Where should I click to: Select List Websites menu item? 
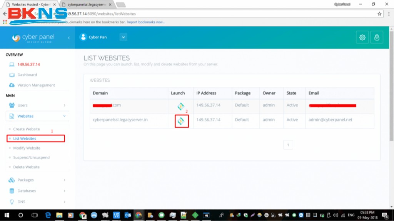point(25,139)
